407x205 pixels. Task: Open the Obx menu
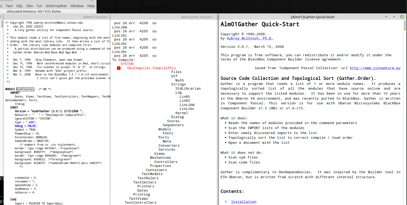click(30, 6)
